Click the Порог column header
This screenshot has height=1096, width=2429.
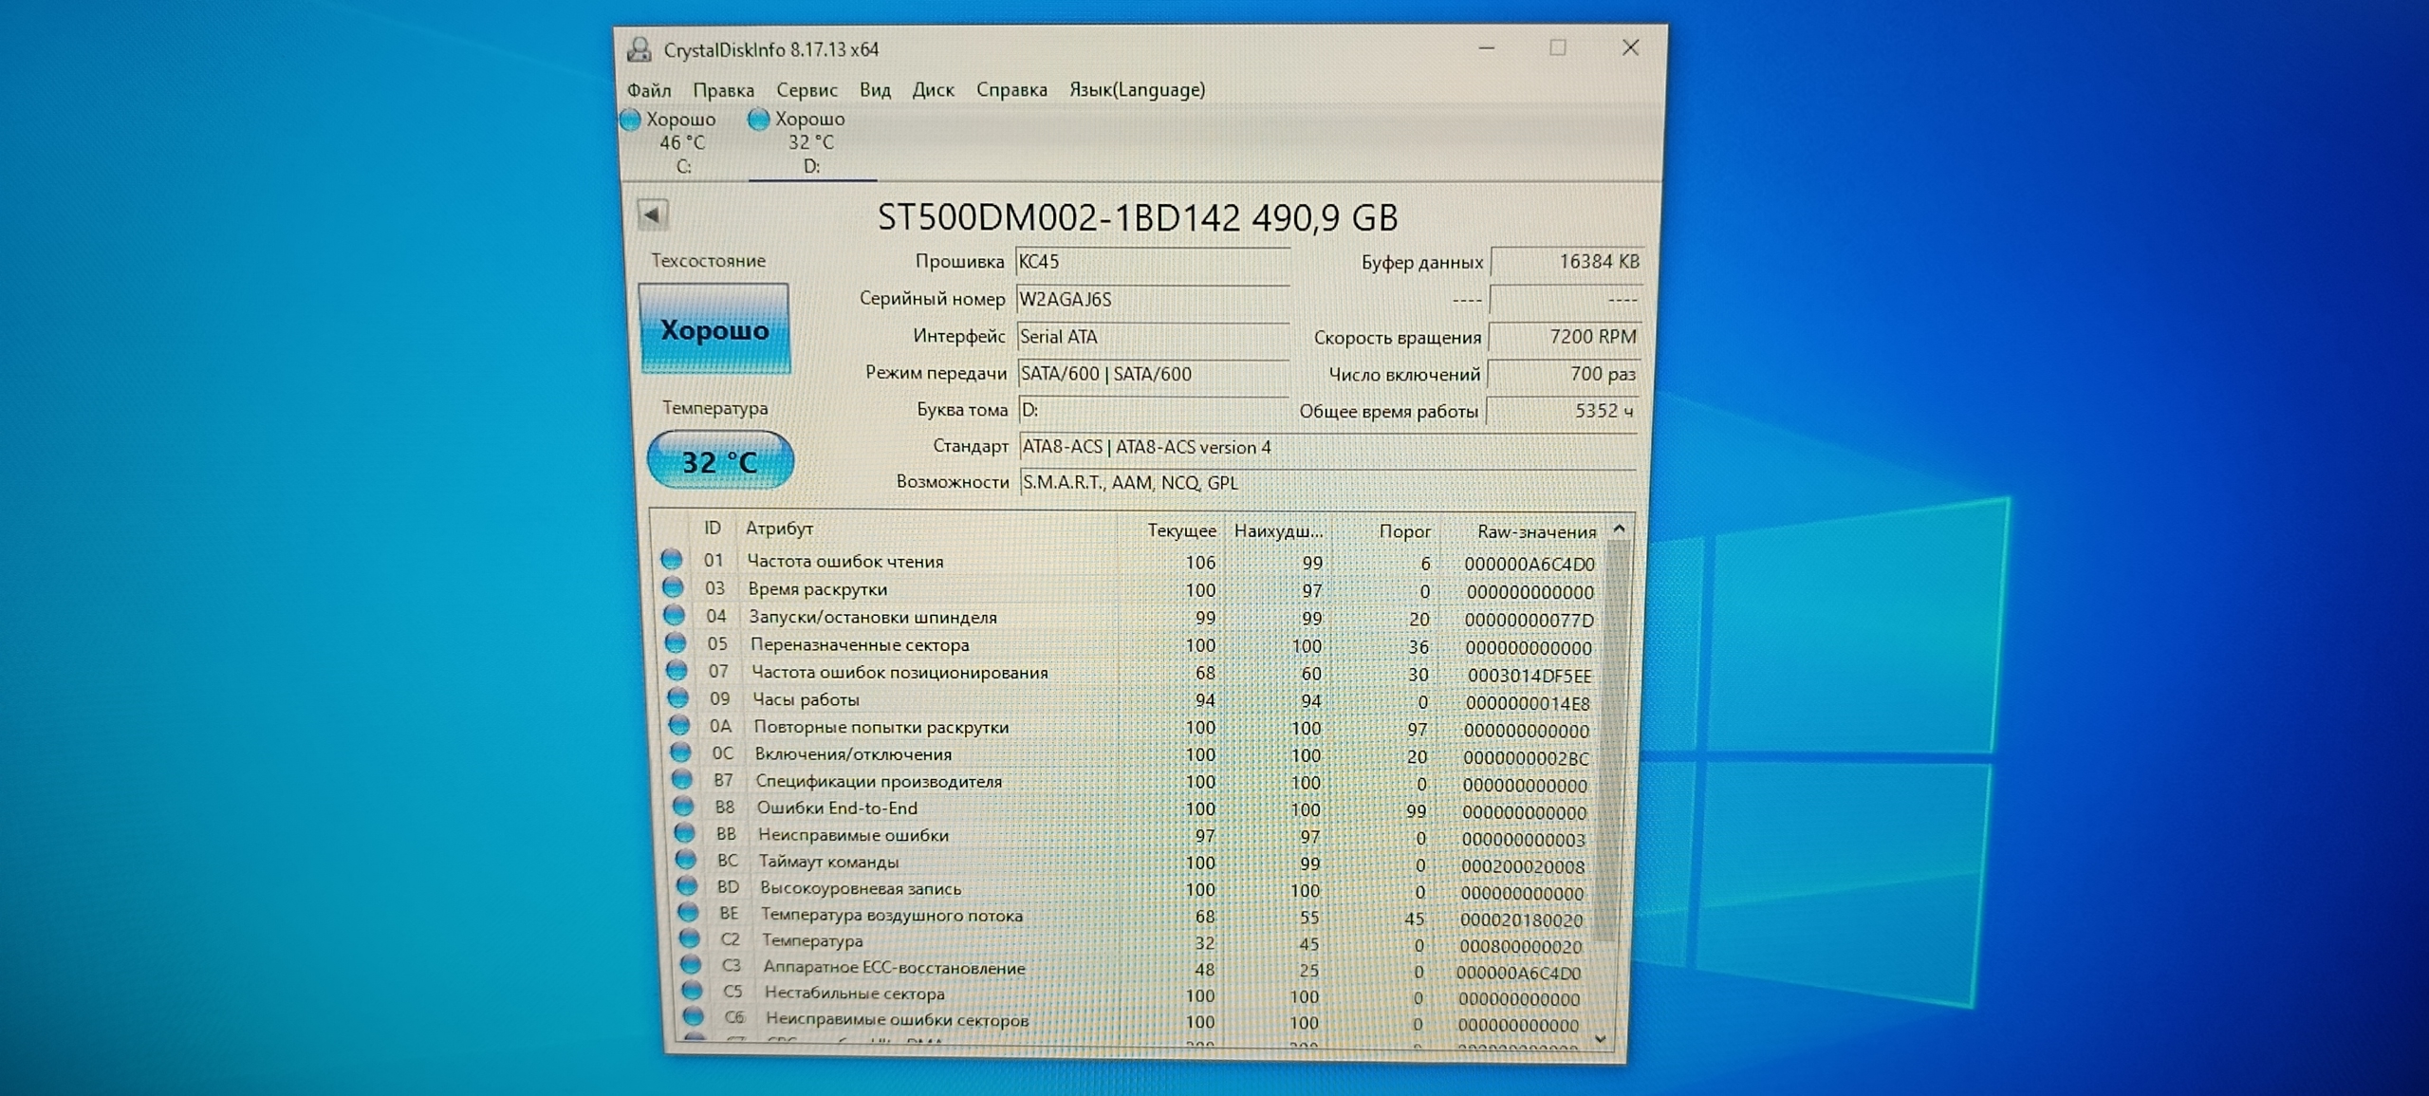[x=1404, y=531]
